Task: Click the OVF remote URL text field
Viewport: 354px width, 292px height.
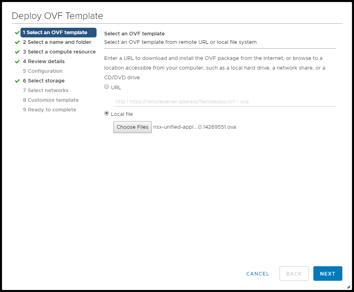Action: [224, 102]
